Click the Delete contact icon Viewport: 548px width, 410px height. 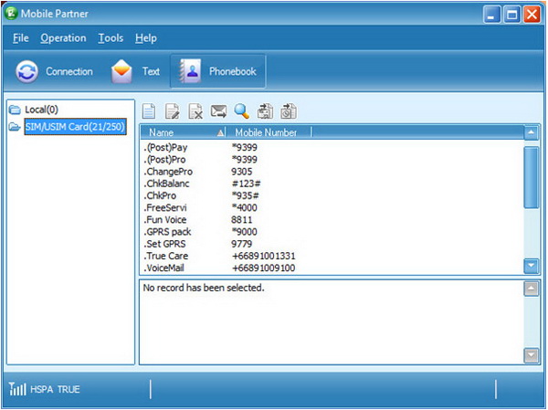point(195,111)
